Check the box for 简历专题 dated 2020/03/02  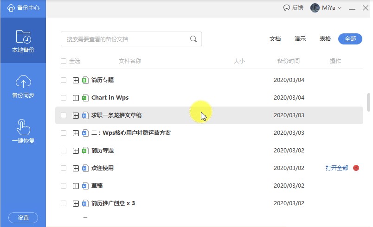pos(64,151)
